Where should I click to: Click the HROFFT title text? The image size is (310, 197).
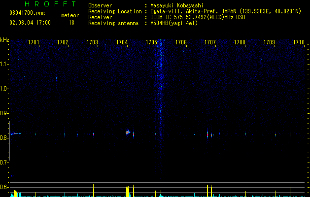[50, 4]
